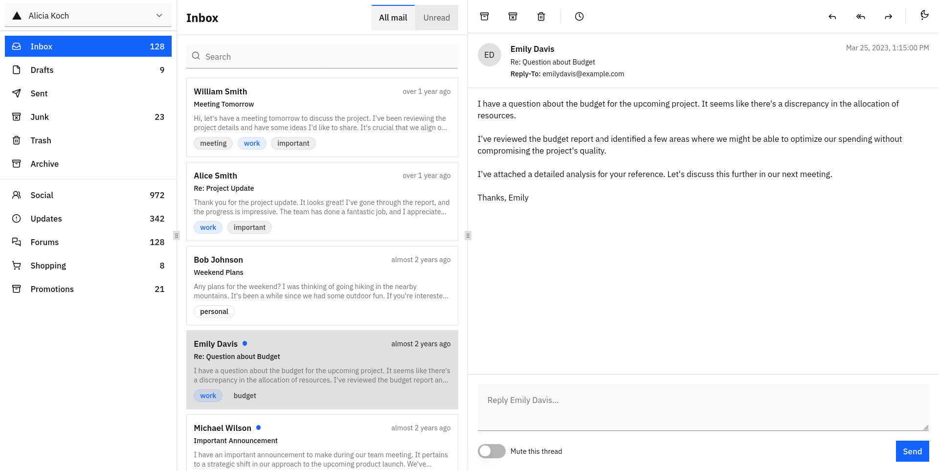
Task: Click the Reply Emily Davis text area
Action: coord(703,407)
